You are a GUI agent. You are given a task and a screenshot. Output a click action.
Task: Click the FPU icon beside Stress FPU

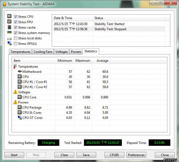9,22
